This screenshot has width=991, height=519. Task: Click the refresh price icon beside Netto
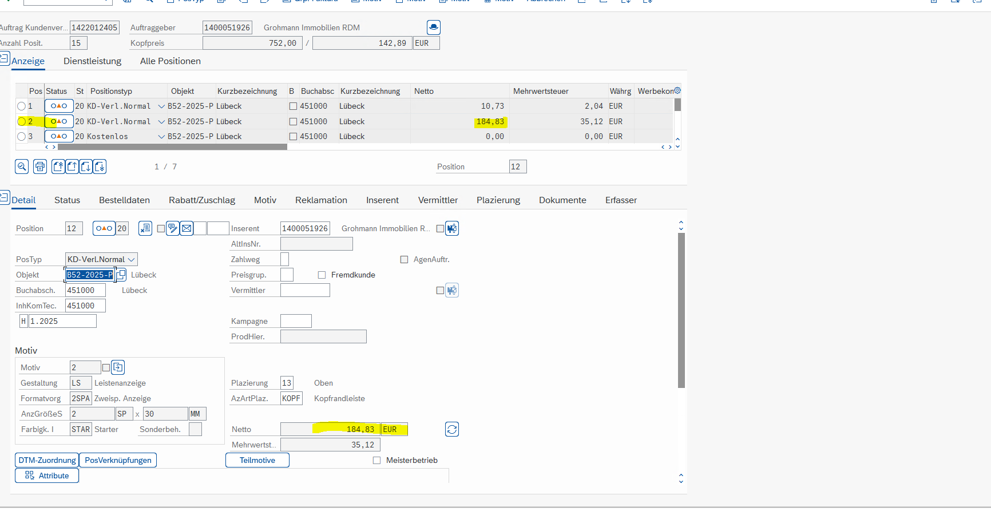[x=452, y=429]
